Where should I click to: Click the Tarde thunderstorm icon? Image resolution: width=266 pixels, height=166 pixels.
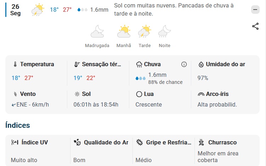point(145,32)
